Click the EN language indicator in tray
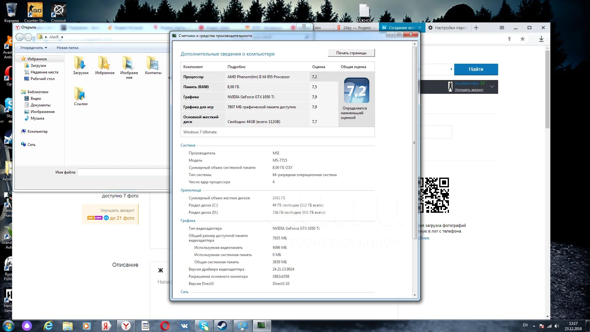Viewport: 590px width, 332px height. tap(525, 325)
